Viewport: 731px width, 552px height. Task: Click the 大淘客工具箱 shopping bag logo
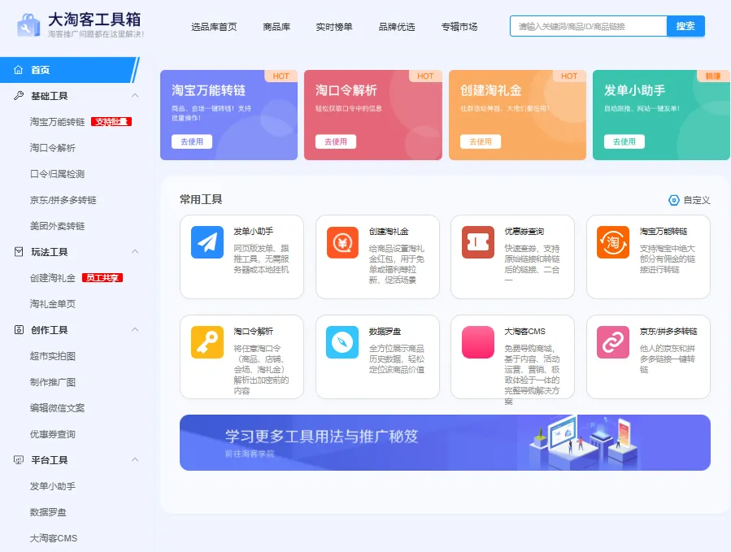tap(28, 25)
